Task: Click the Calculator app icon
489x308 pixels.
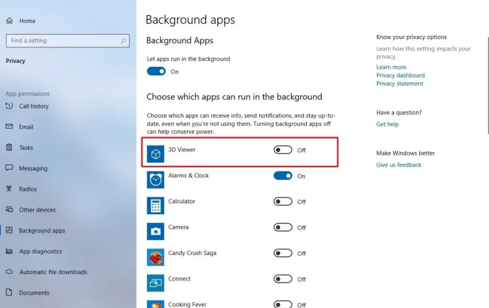Action: (x=155, y=205)
